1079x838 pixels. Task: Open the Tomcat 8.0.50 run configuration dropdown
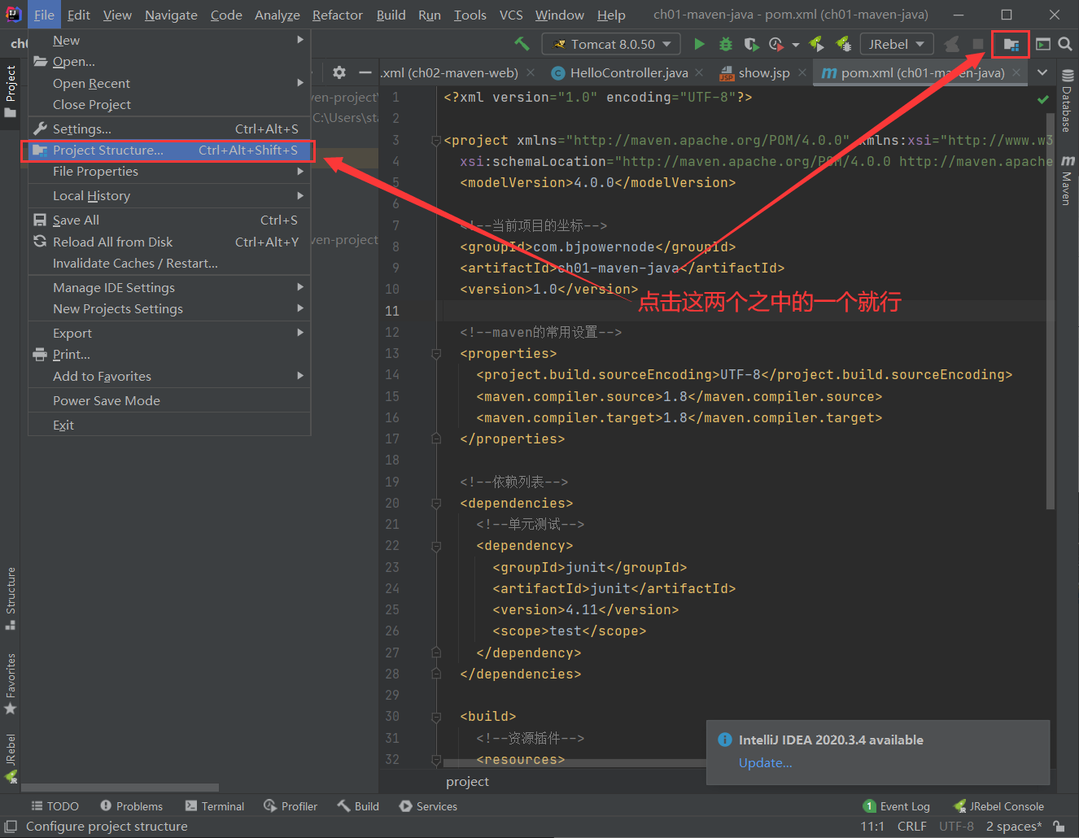tap(610, 44)
